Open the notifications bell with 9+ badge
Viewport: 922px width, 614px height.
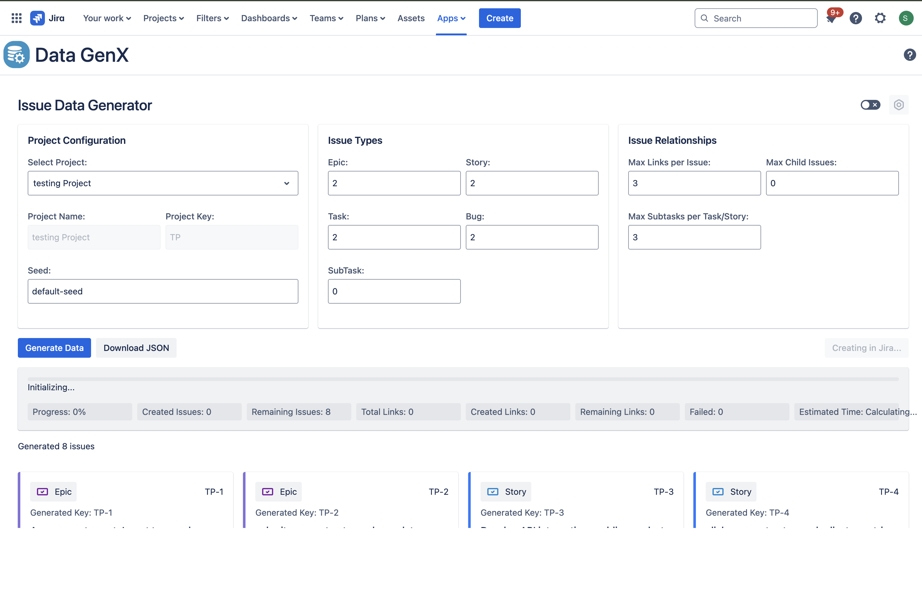click(831, 18)
